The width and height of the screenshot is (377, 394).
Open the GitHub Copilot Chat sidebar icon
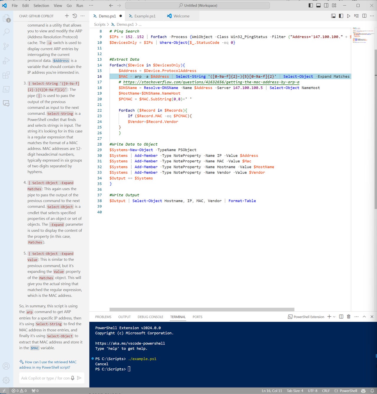(x=6, y=104)
